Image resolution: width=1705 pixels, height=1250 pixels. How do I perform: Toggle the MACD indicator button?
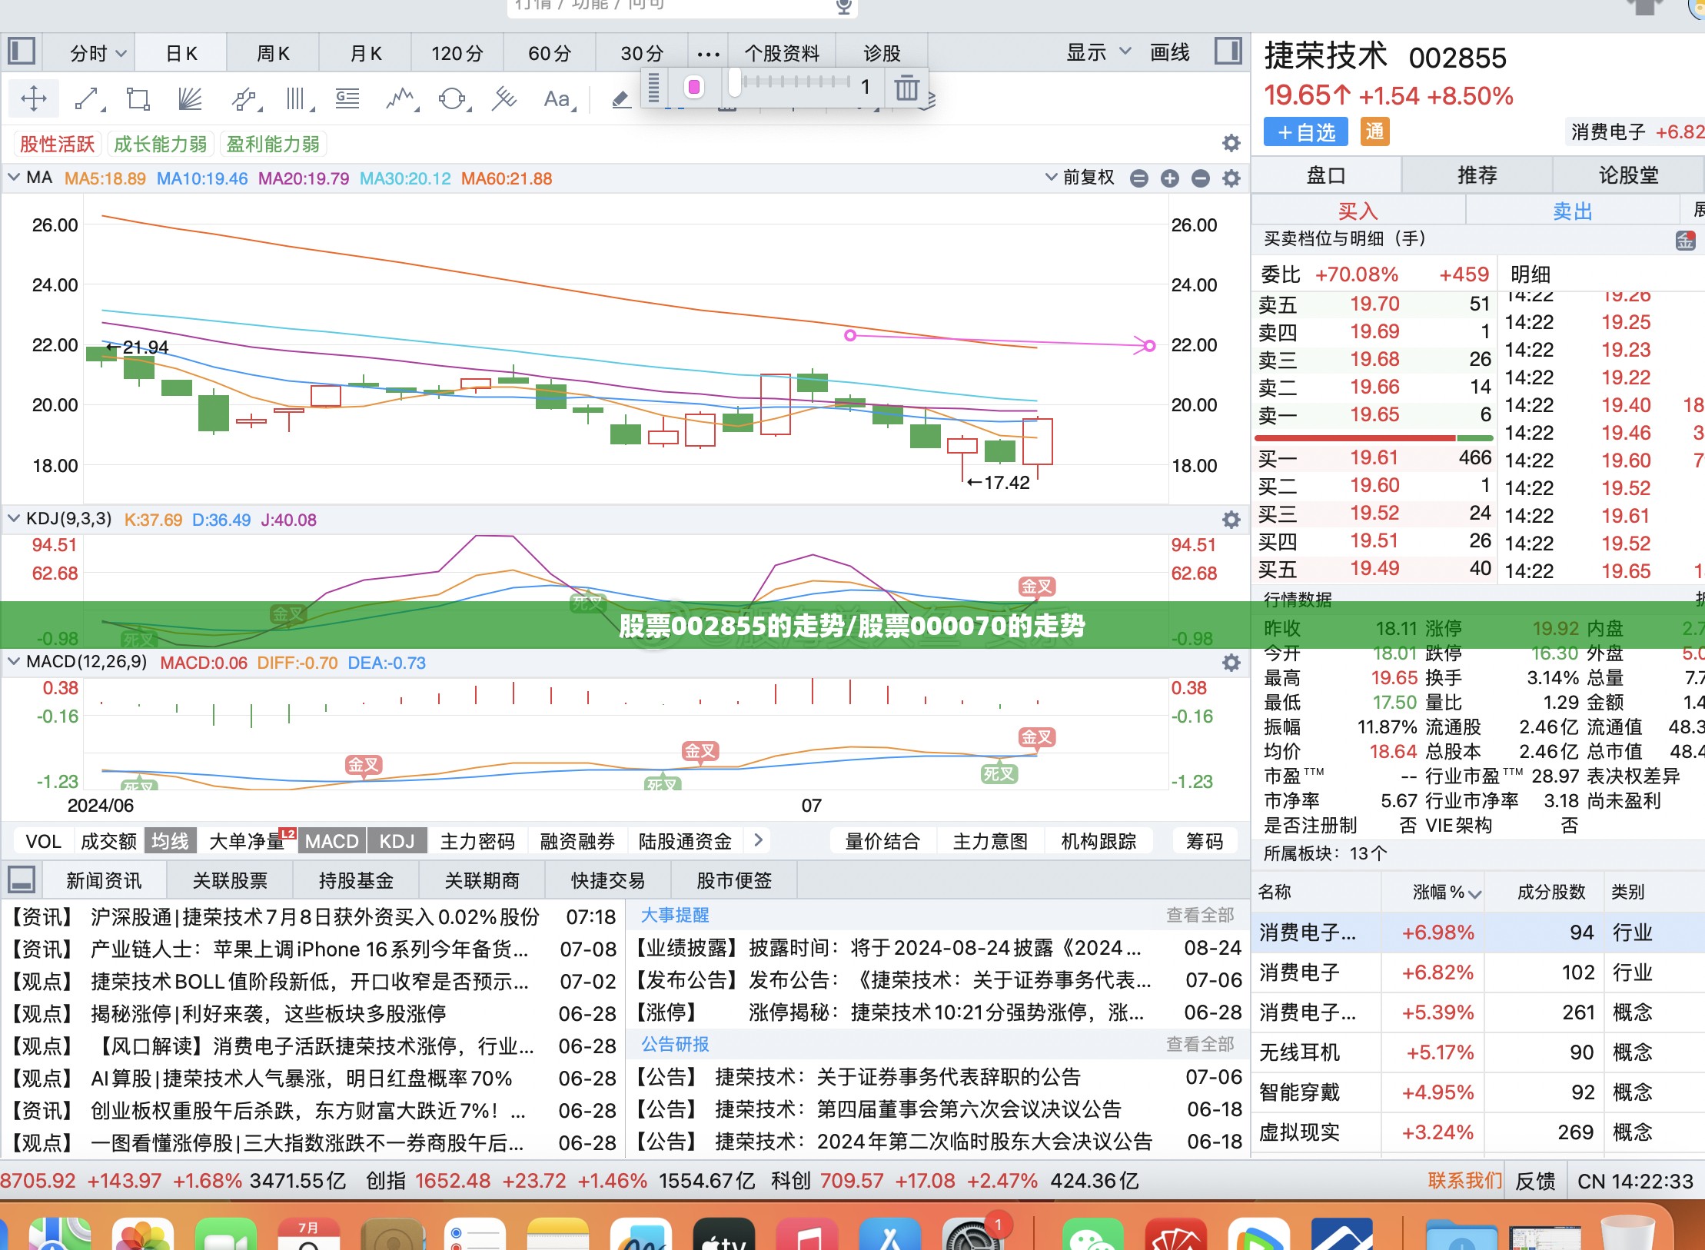[x=332, y=841]
